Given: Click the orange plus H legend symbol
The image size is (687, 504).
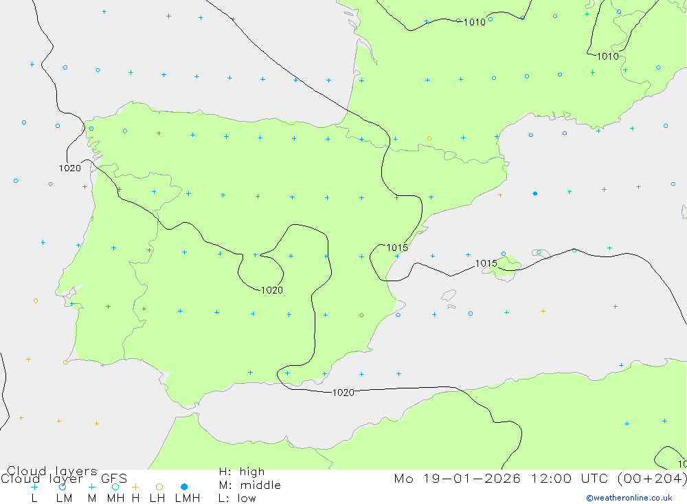Looking at the screenshot, I should click(135, 487).
